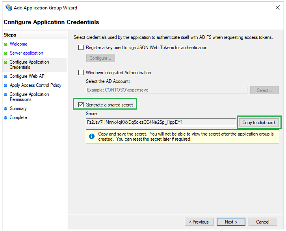Screen dimensions: 286x231
Task: Click the green bullet beside Server application
Action: coord(6,53)
